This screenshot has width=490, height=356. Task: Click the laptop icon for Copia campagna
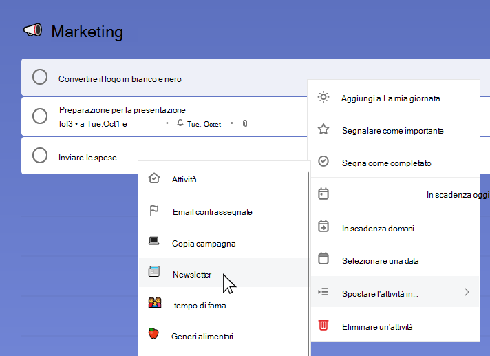tap(153, 241)
